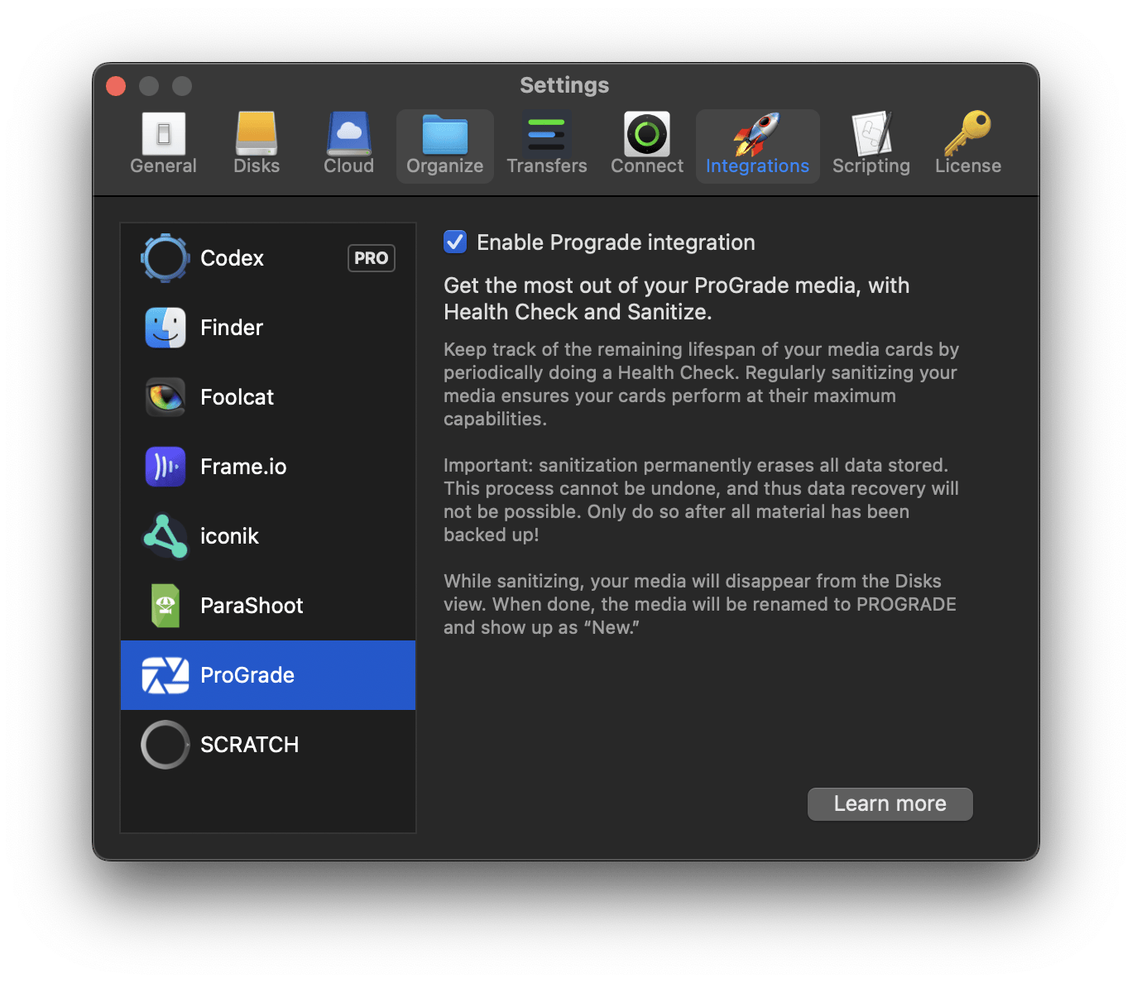Click the PRO badge beside Codex
The width and height of the screenshot is (1132, 983).
point(371,258)
